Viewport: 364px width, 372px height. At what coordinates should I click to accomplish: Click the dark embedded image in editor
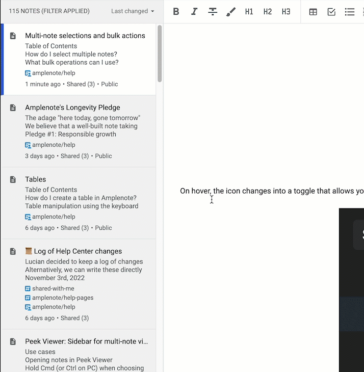click(x=351, y=290)
